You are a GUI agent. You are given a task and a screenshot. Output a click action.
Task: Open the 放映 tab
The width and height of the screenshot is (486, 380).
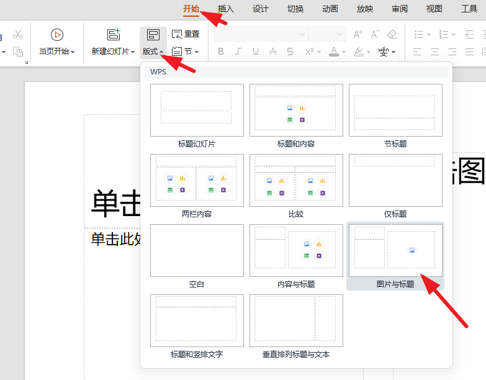coord(365,9)
